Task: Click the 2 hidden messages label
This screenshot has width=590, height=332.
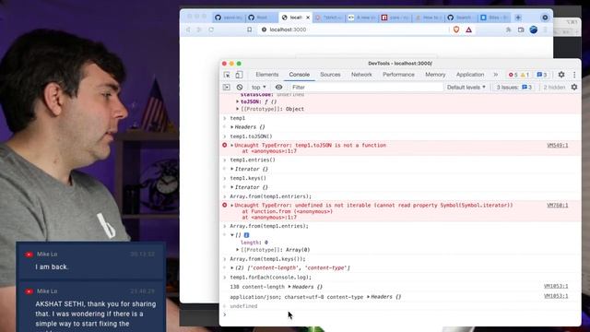Action: click(x=554, y=87)
